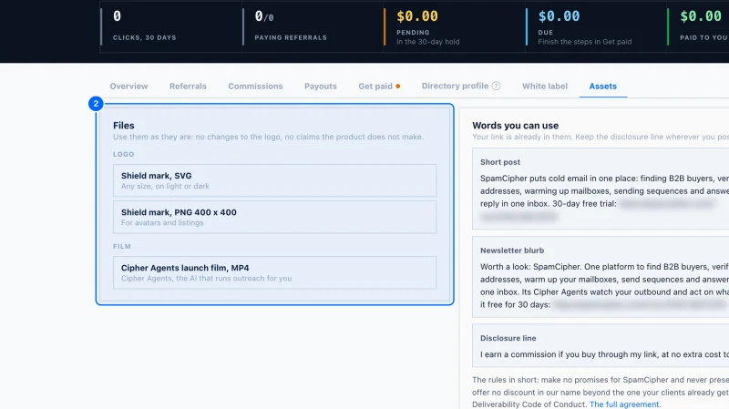Switch to the White label tab
Image resolution: width=729 pixels, height=409 pixels.
click(x=544, y=86)
